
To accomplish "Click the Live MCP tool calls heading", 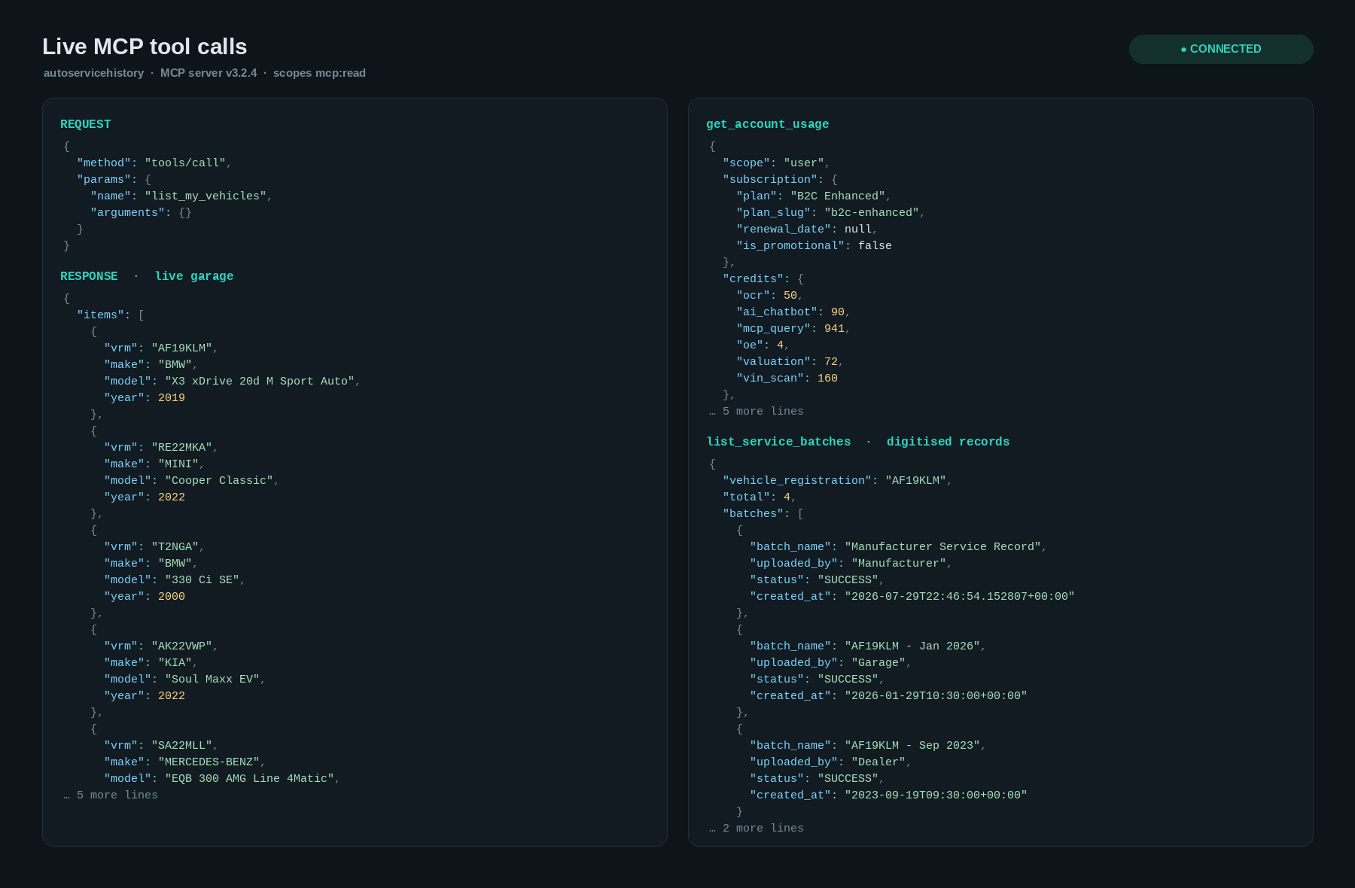I will pyautogui.click(x=145, y=47).
